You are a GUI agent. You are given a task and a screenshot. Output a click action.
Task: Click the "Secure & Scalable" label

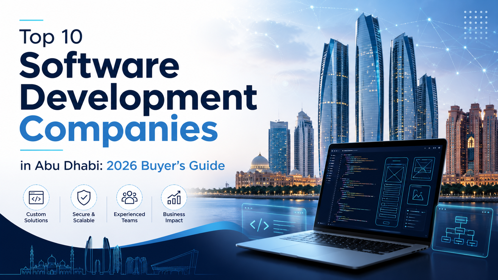(x=84, y=217)
